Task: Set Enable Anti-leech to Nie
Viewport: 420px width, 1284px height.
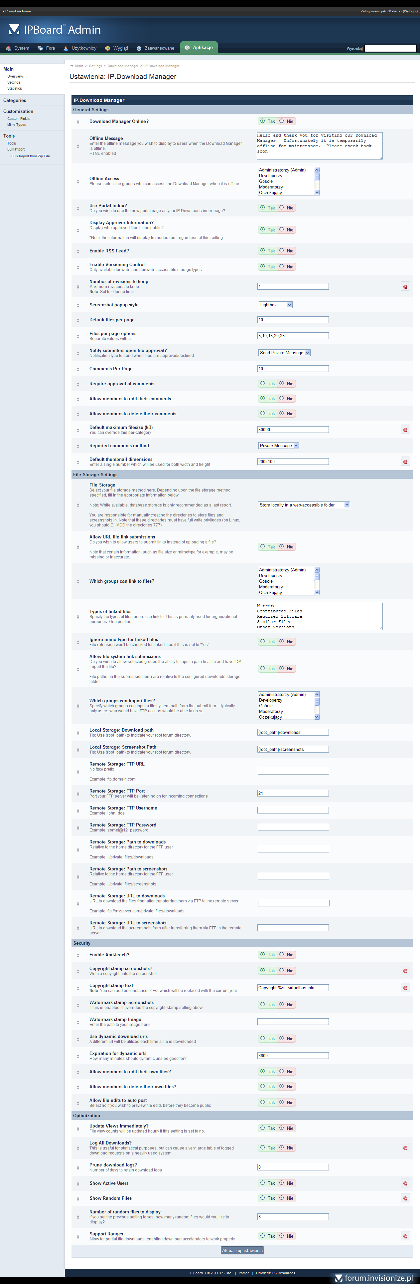Action: point(282,955)
